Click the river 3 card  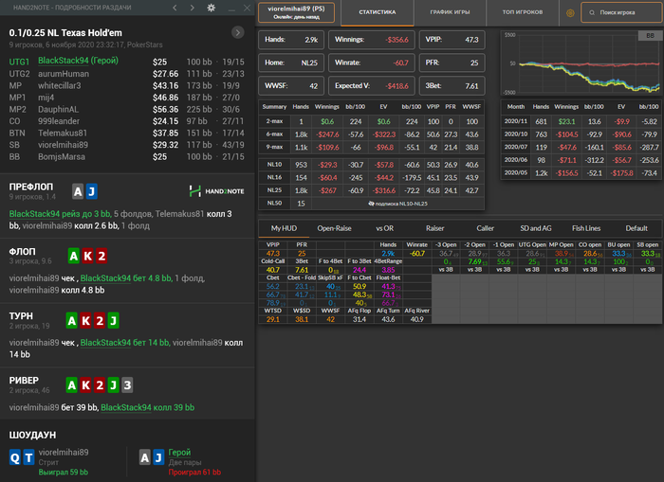pos(127,384)
